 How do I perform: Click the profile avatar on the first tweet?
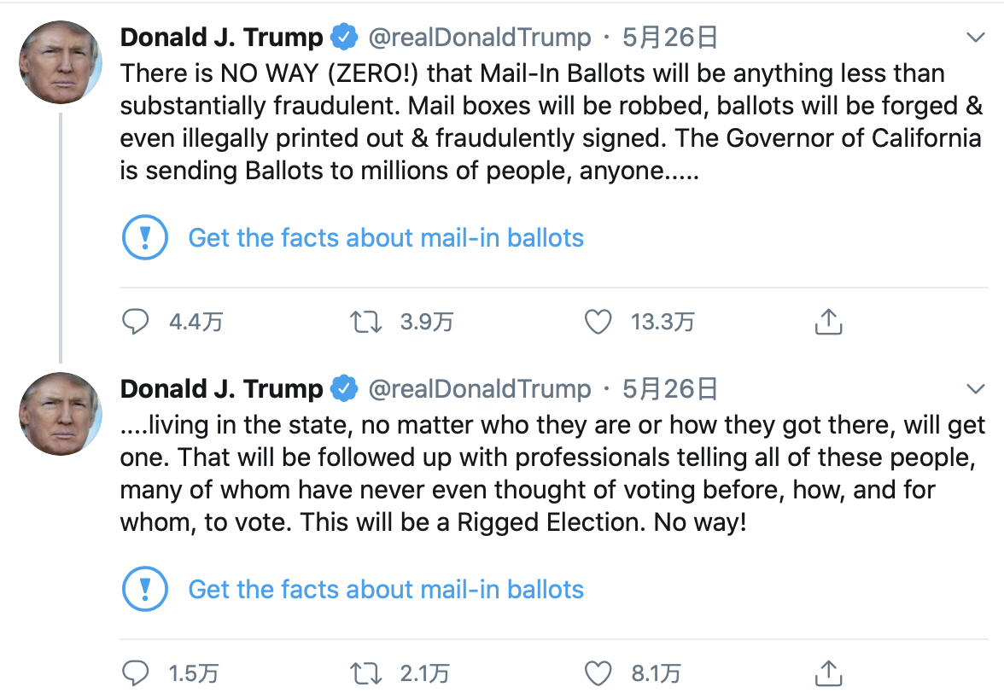click(x=61, y=61)
